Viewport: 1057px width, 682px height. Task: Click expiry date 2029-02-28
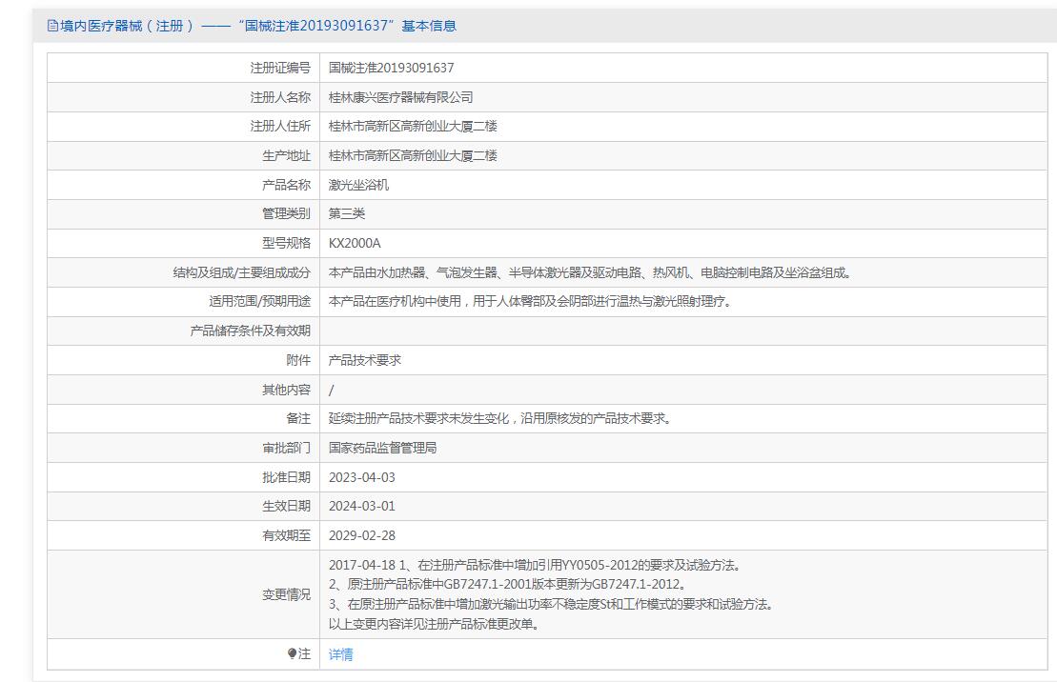(361, 535)
